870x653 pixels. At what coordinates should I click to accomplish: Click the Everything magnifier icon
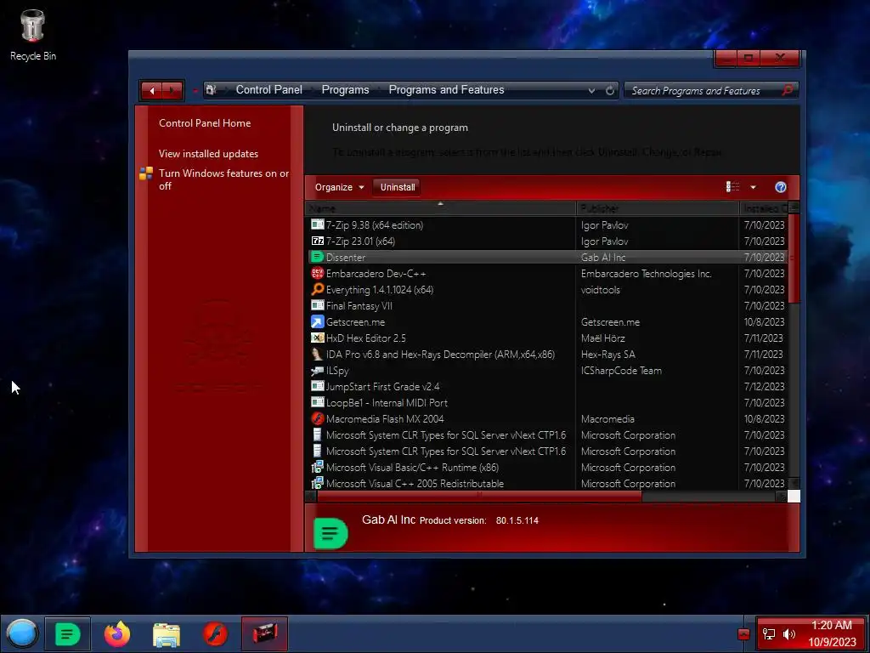[x=318, y=289]
